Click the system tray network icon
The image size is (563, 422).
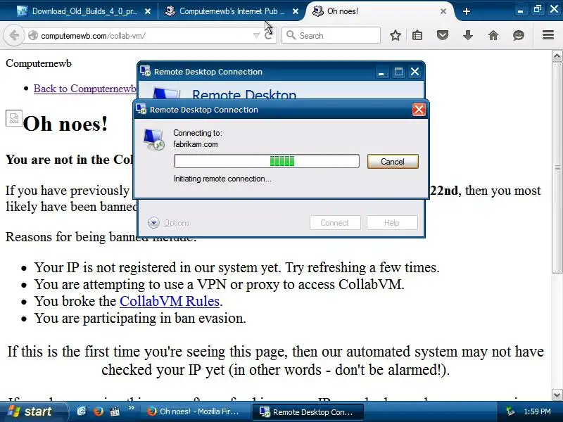click(510, 411)
